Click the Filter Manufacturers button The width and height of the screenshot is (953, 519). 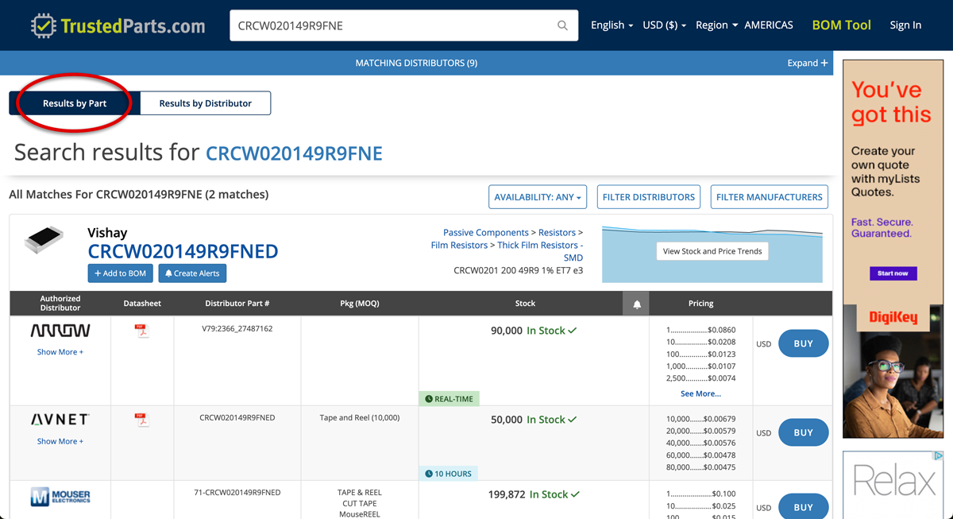pos(769,197)
